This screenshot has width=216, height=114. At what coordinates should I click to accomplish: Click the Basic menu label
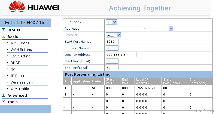pyautogui.click(x=13, y=36)
